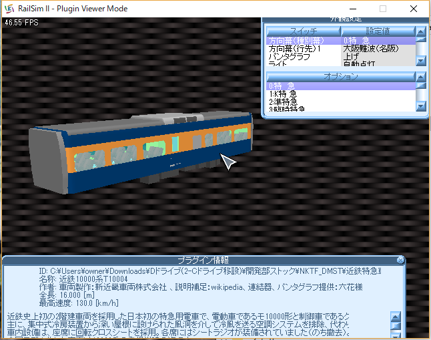
Task: Close the RailSim II window
Action: (x=414, y=9)
